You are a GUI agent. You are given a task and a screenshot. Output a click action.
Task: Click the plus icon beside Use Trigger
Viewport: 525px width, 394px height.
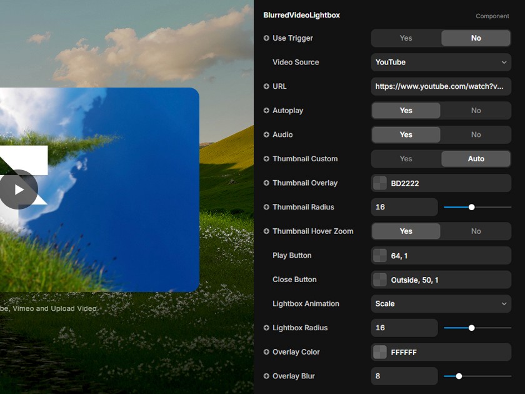tap(266, 38)
